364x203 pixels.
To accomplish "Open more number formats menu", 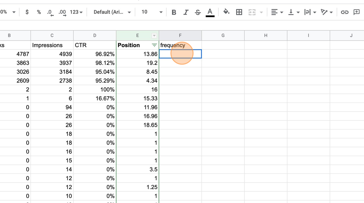I will point(76,12).
